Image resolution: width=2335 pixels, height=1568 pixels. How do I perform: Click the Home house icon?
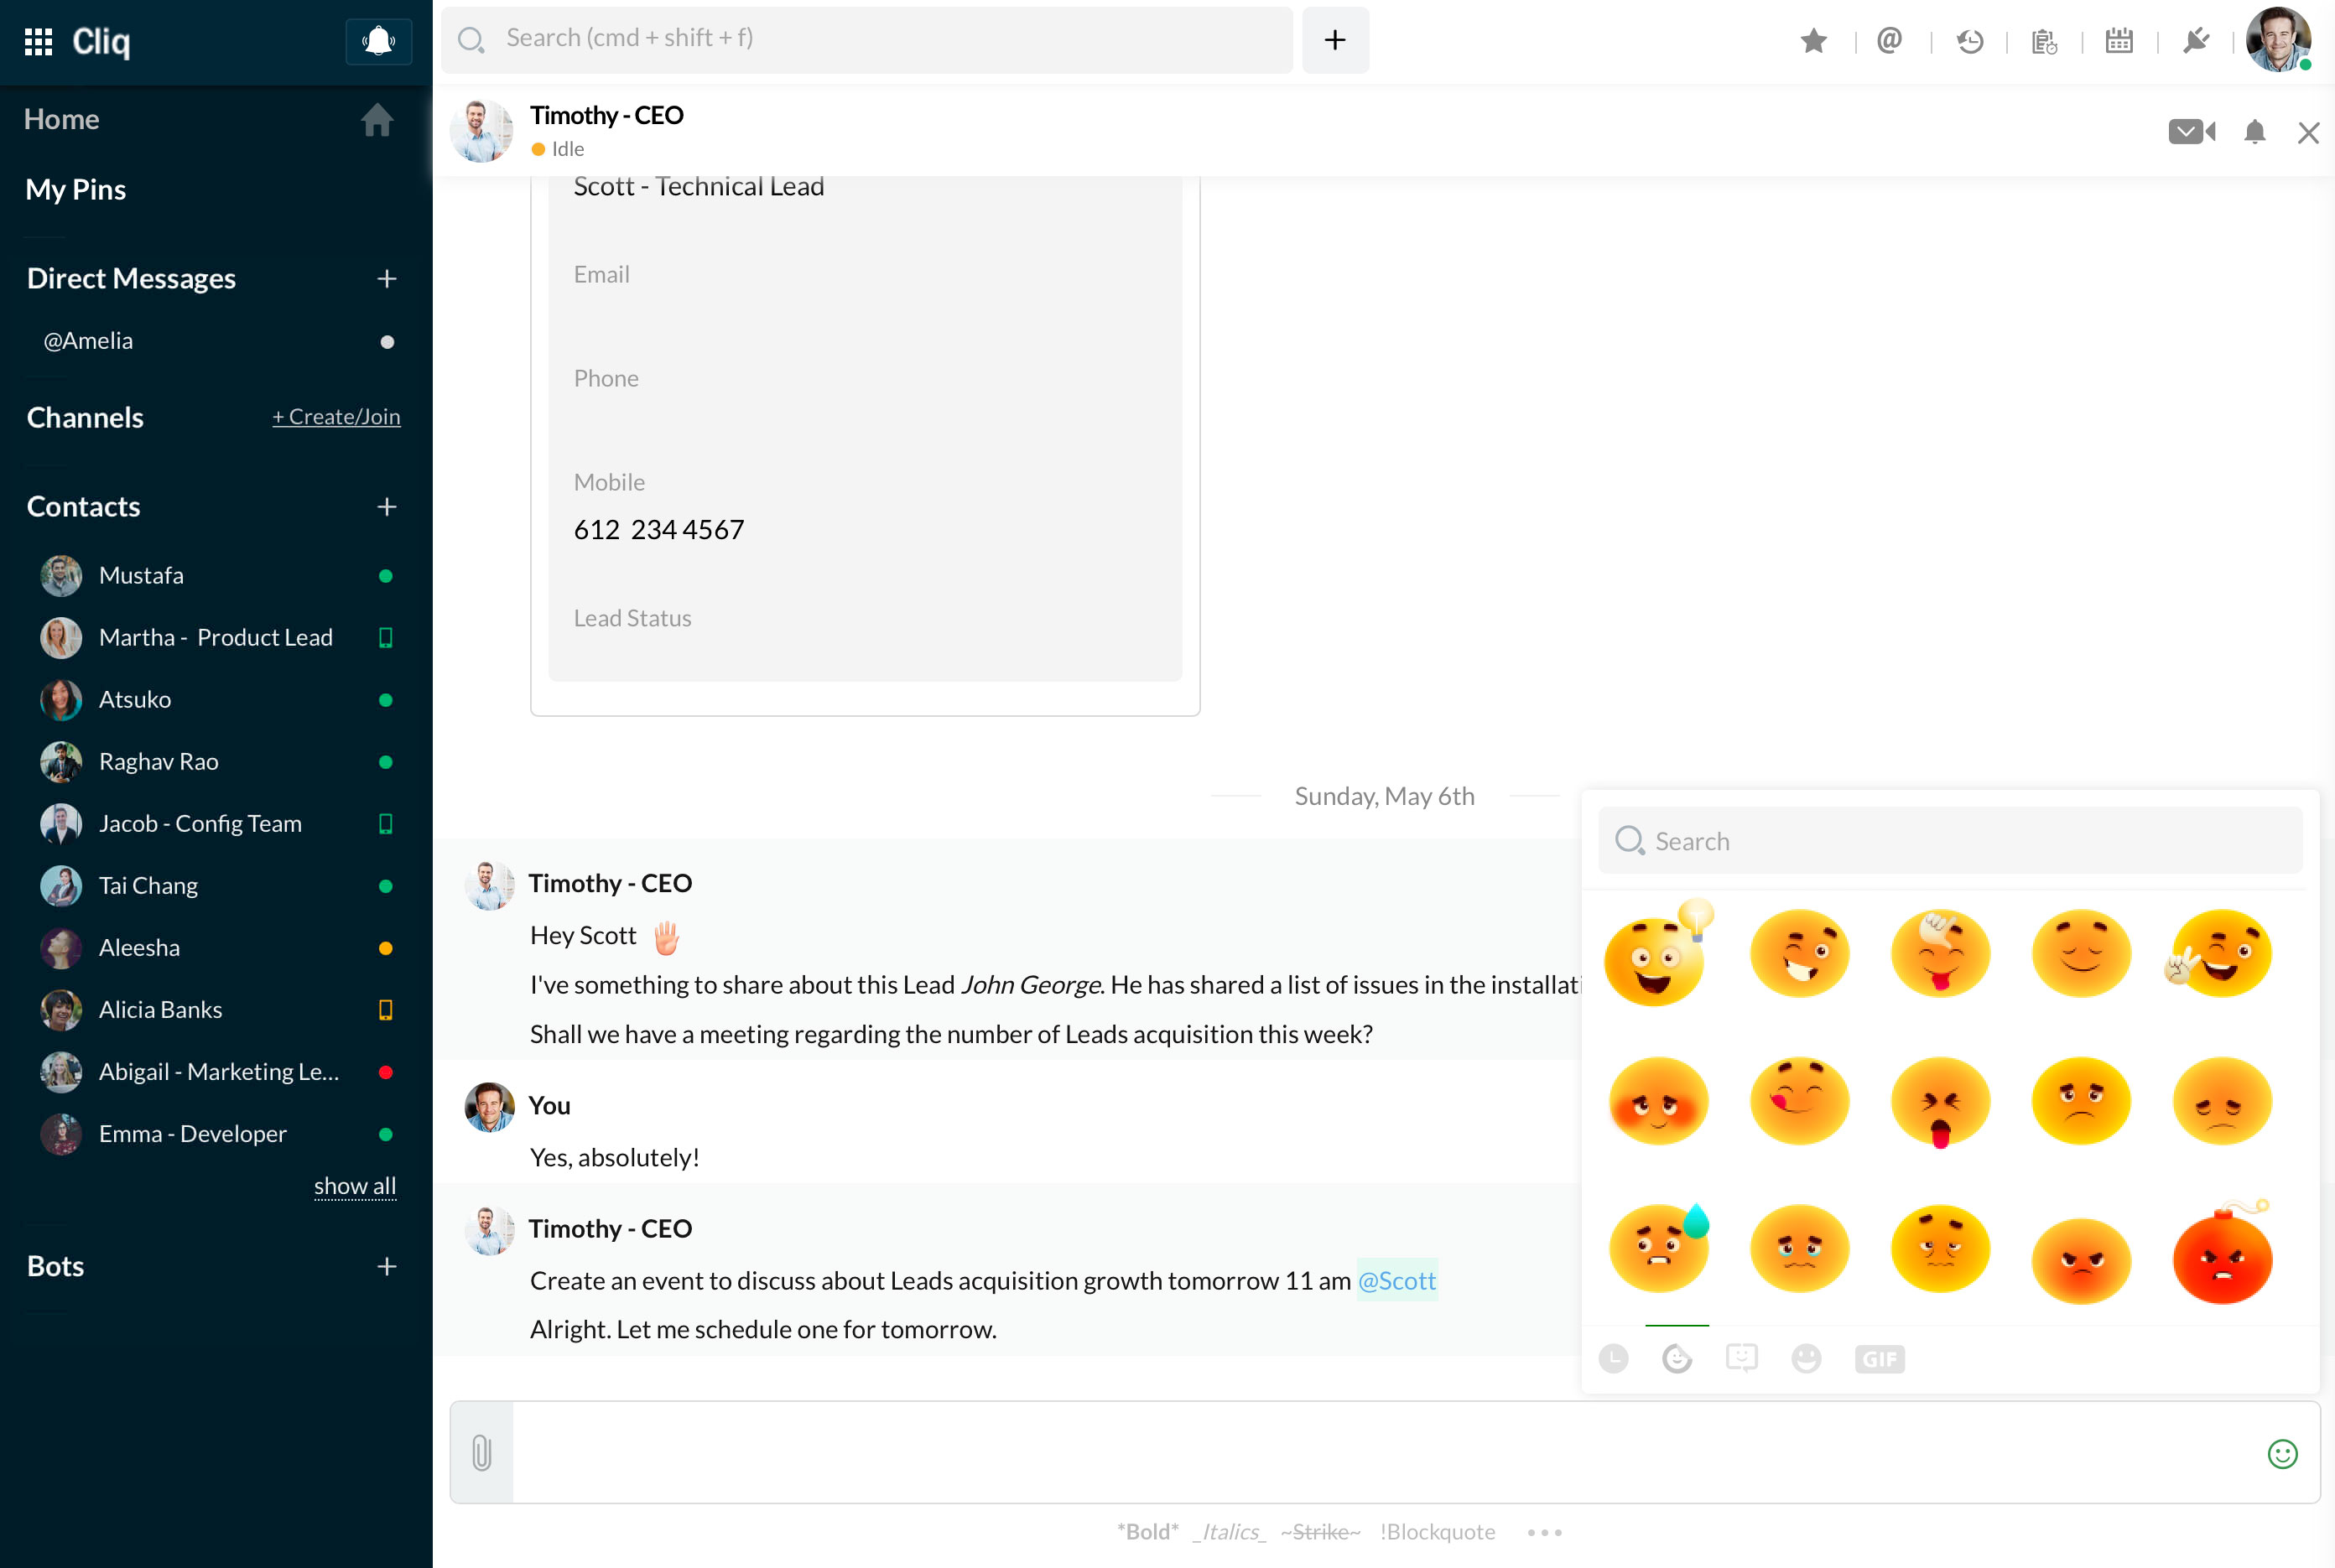click(377, 120)
